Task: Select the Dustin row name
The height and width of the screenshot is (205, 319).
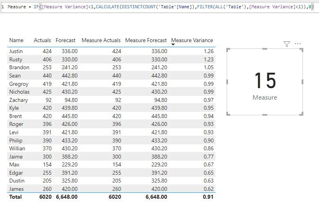Action: coord(17,181)
